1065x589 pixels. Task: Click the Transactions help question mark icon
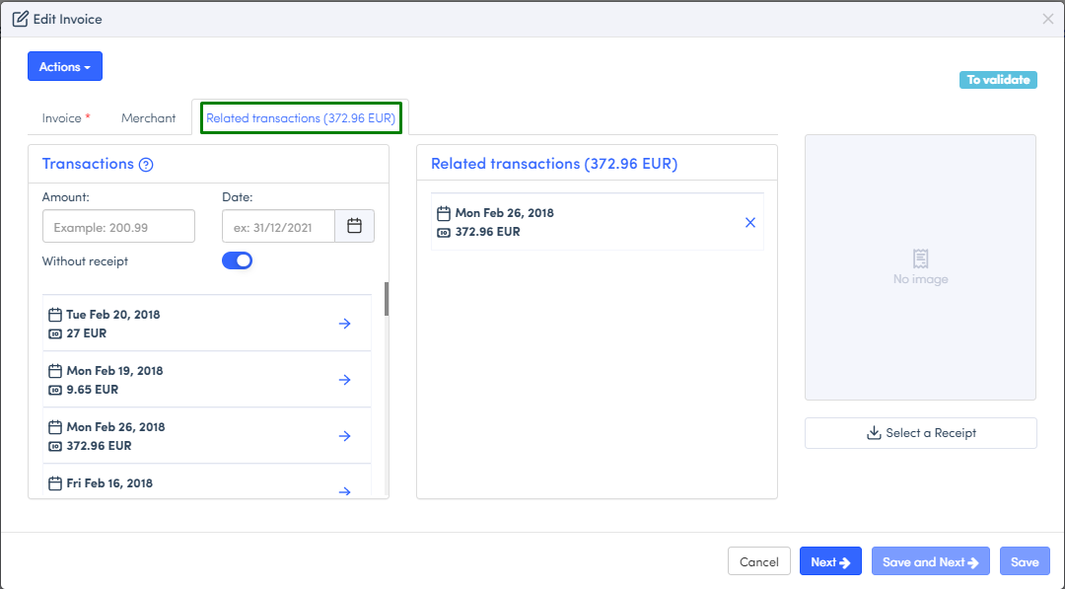[x=146, y=165]
